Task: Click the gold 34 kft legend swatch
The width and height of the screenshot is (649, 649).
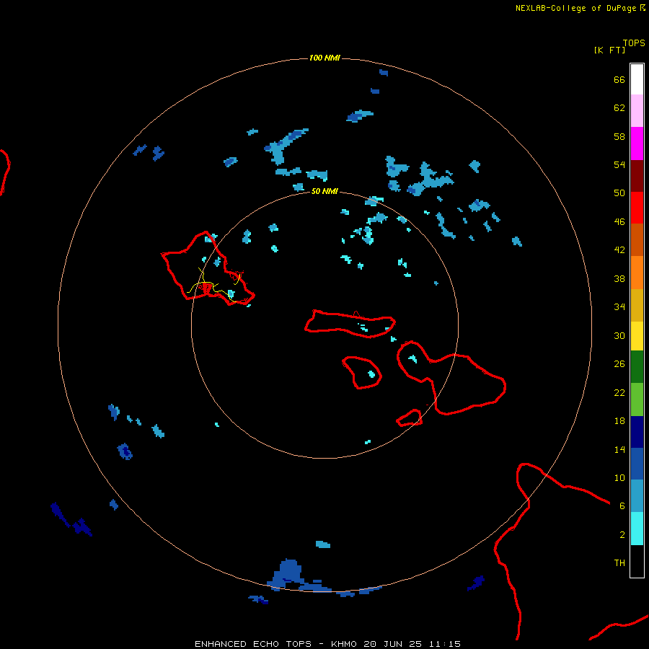Action: [x=637, y=305]
